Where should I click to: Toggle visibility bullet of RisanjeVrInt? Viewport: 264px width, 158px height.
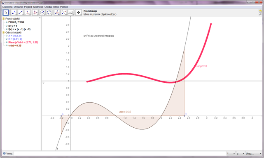click(x=7, y=42)
